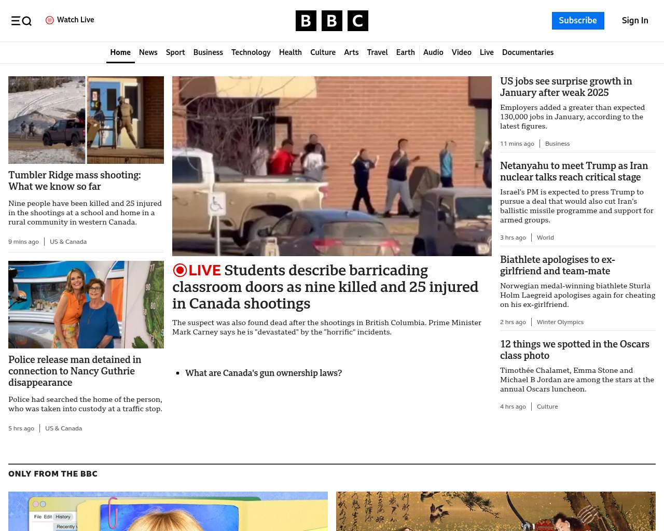
Task: Click the Subscribe button
Action: (578, 21)
